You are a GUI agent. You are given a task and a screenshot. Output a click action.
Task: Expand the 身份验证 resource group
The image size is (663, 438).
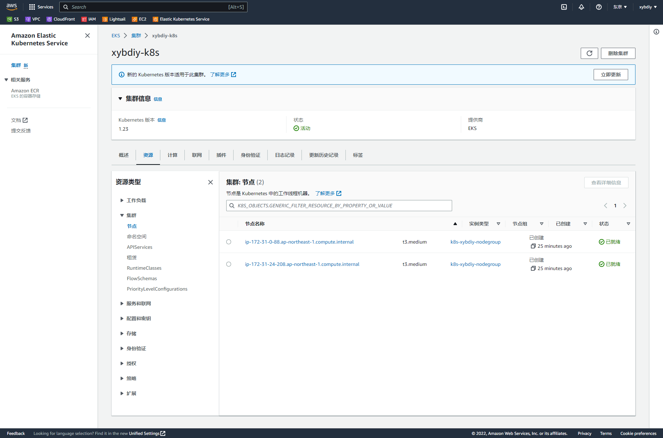click(x=122, y=348)
